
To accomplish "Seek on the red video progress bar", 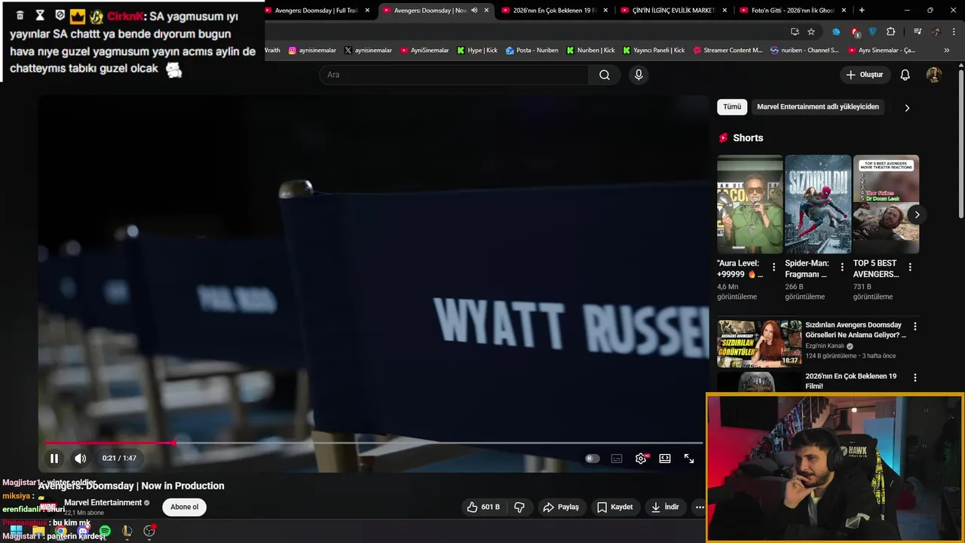I will tap(373, 443).
